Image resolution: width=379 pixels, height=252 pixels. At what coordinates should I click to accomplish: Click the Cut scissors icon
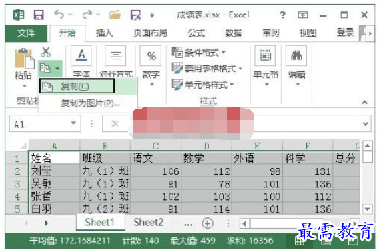click(45, 52)
